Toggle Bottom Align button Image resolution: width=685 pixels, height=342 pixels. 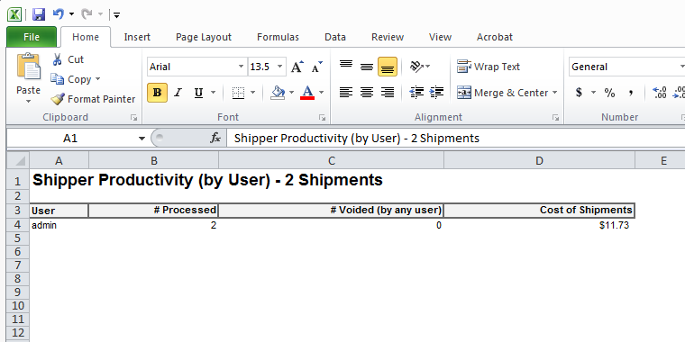388,67
